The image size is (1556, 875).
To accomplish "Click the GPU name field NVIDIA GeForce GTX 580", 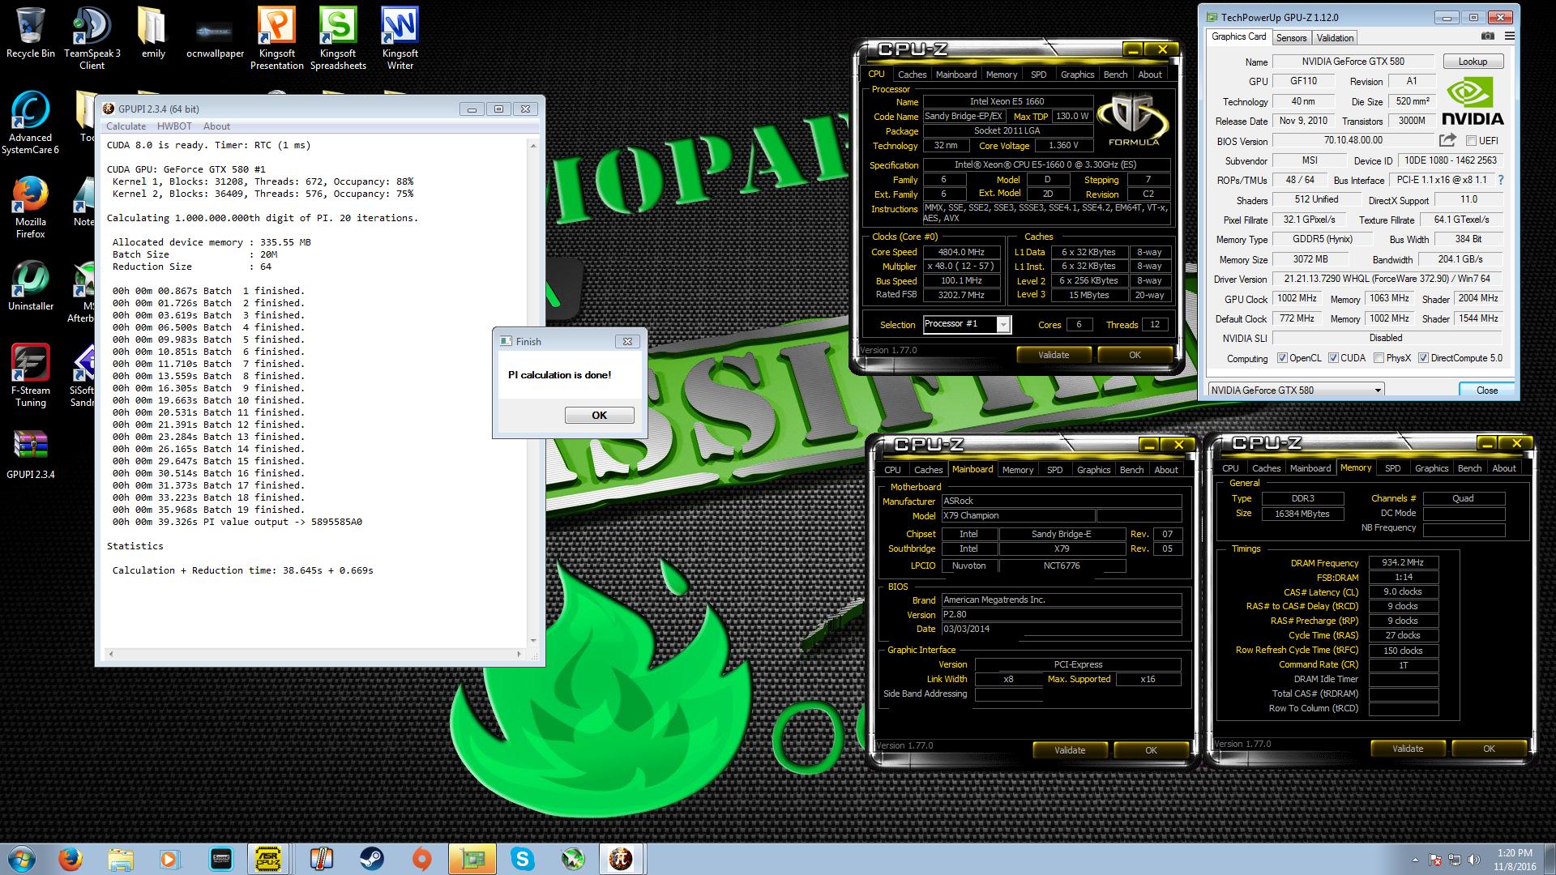I will (x=1353, y=62).
